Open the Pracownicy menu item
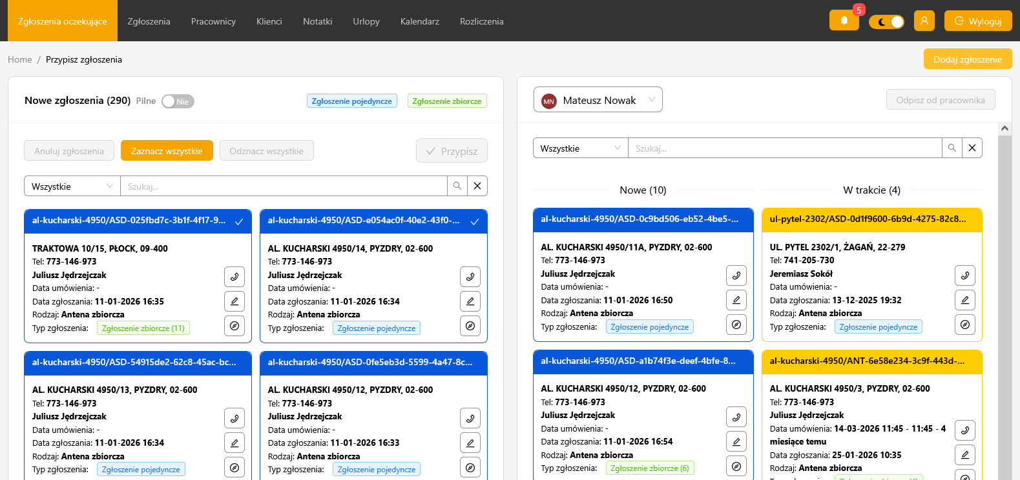Viewport: 1020px width, 480px height. 213,21
